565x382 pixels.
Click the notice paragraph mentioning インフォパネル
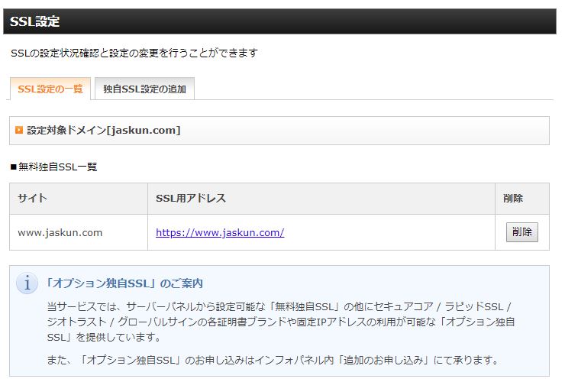(273, 360)
